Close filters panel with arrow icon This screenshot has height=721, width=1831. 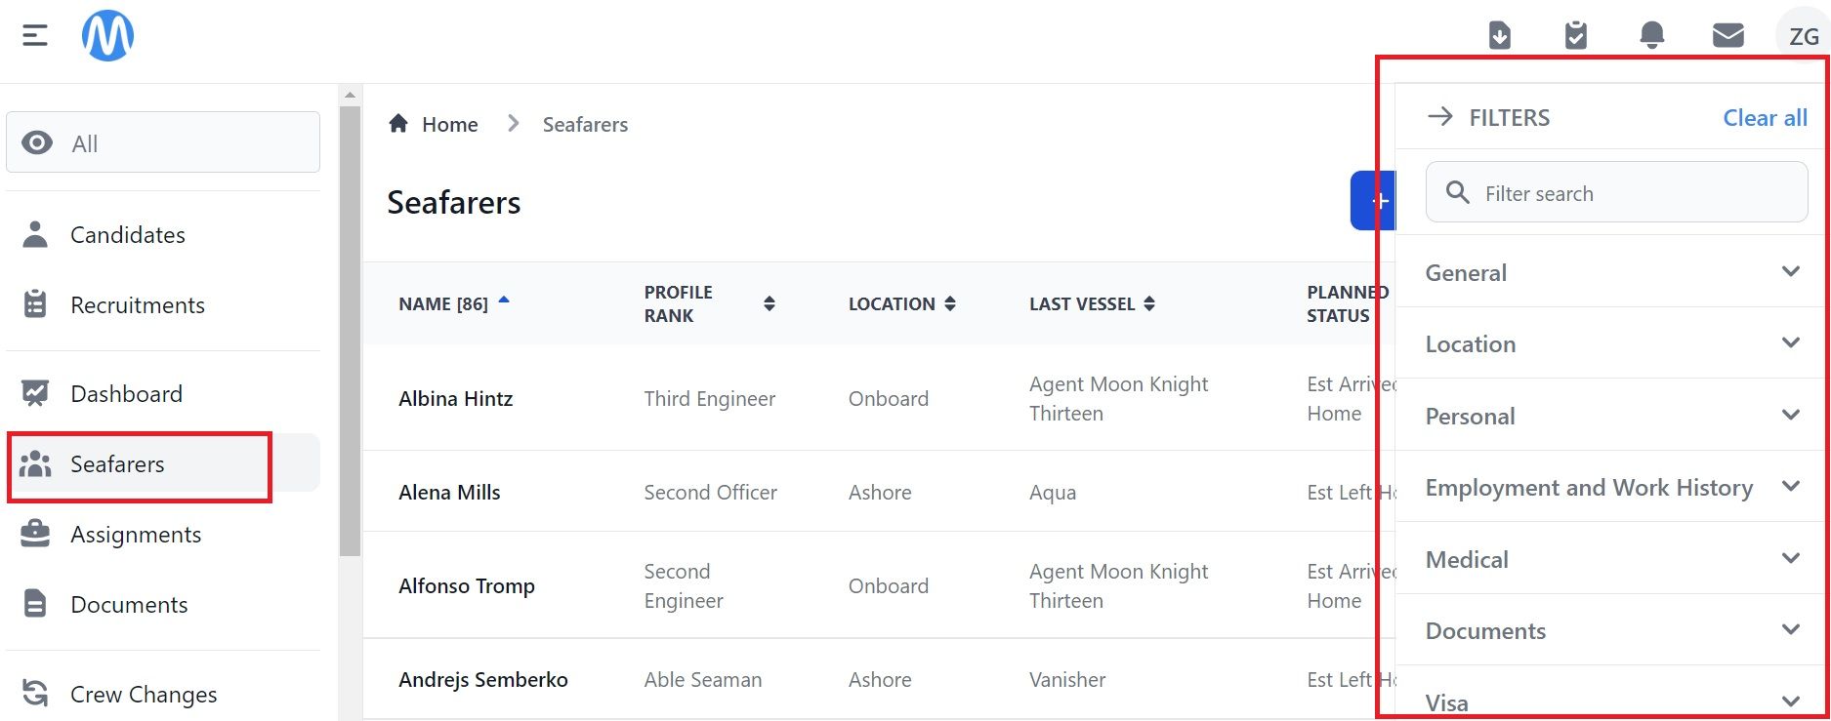coord(1440,117)
